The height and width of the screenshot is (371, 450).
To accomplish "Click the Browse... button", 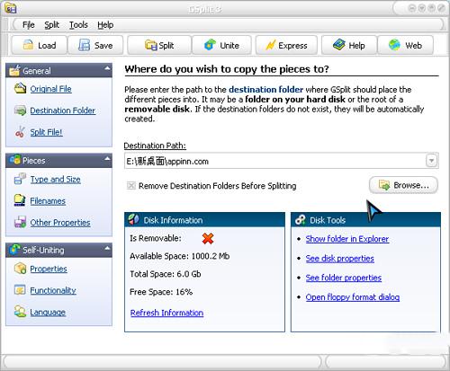I will click(403, 185).
